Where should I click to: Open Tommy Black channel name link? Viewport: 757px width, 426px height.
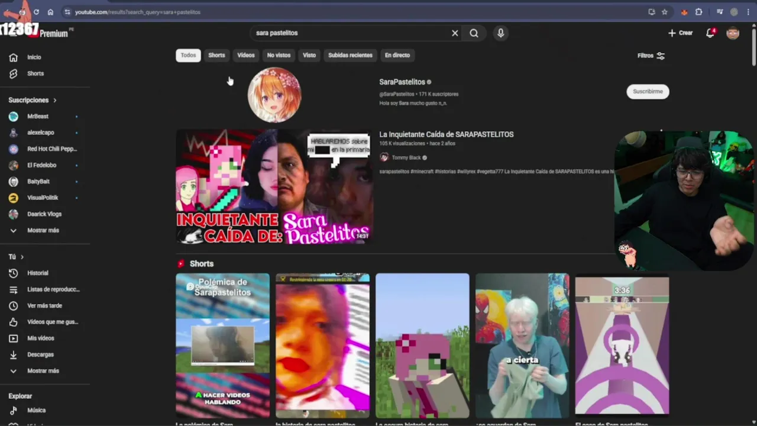pyautogui.click(x=406, y=158)
